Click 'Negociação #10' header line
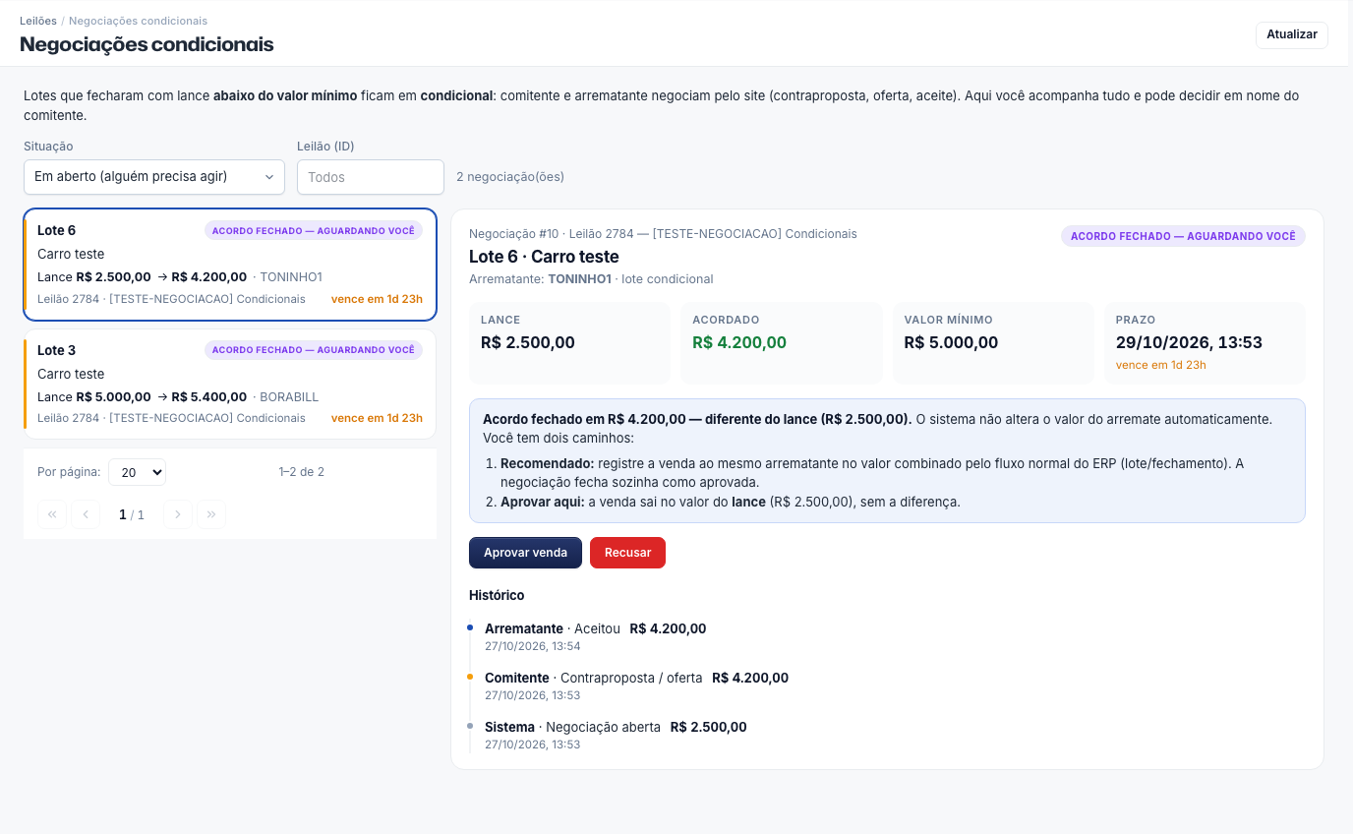This screenshot has height=834, width=1353. pos(663,234)
